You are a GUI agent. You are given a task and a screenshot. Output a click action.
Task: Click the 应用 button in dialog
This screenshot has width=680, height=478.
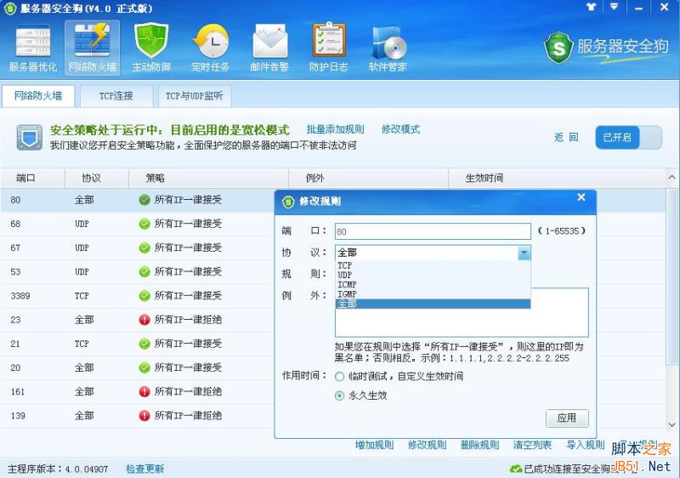point(566,418)
